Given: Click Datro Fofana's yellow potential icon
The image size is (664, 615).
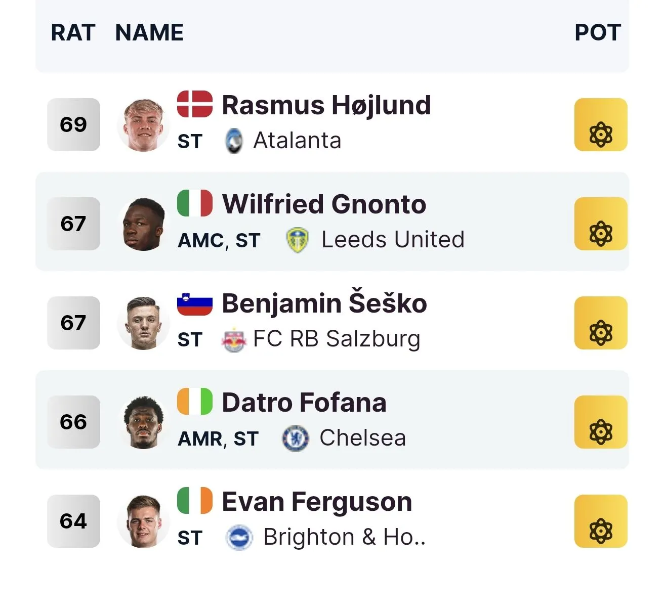Looking at the screenshot, I should [x=600, y=422].
